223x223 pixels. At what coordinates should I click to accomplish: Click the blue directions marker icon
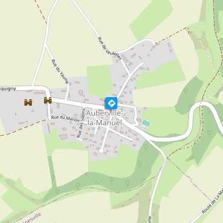(x=111, y=103)
